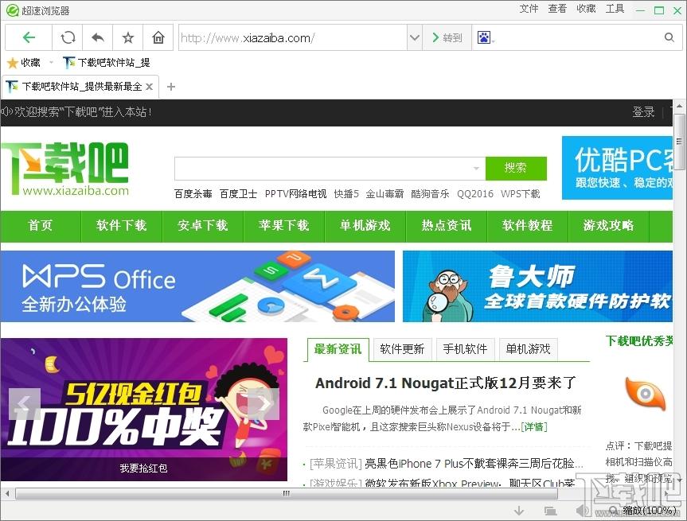Click the magnifier search icon
The width and height of the screenshot is (687, 521).
tap(669, 37)
